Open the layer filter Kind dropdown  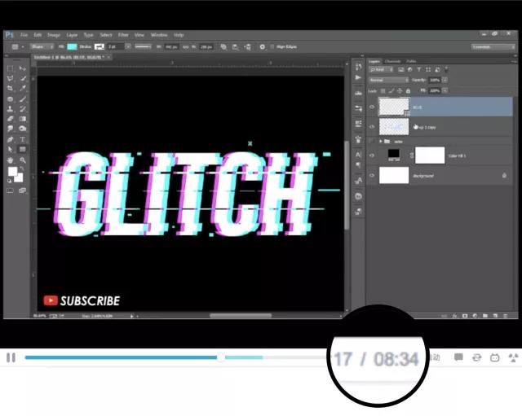coord(381,69)
